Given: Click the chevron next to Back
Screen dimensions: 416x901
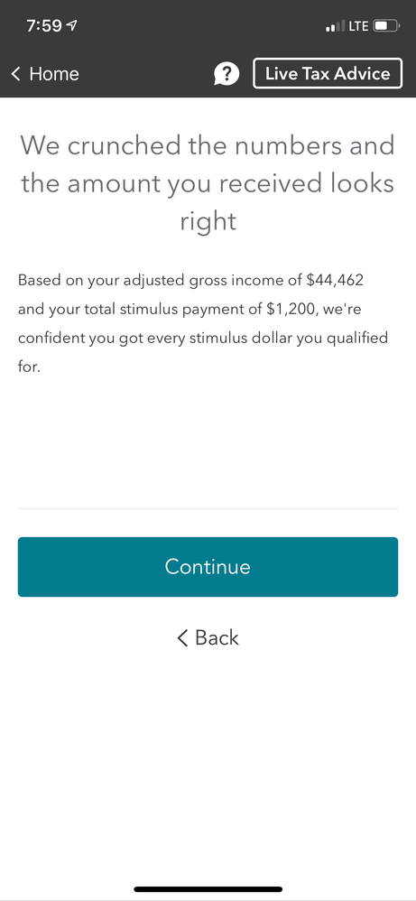Looking at the screenshot, I should tap(182, 637).
